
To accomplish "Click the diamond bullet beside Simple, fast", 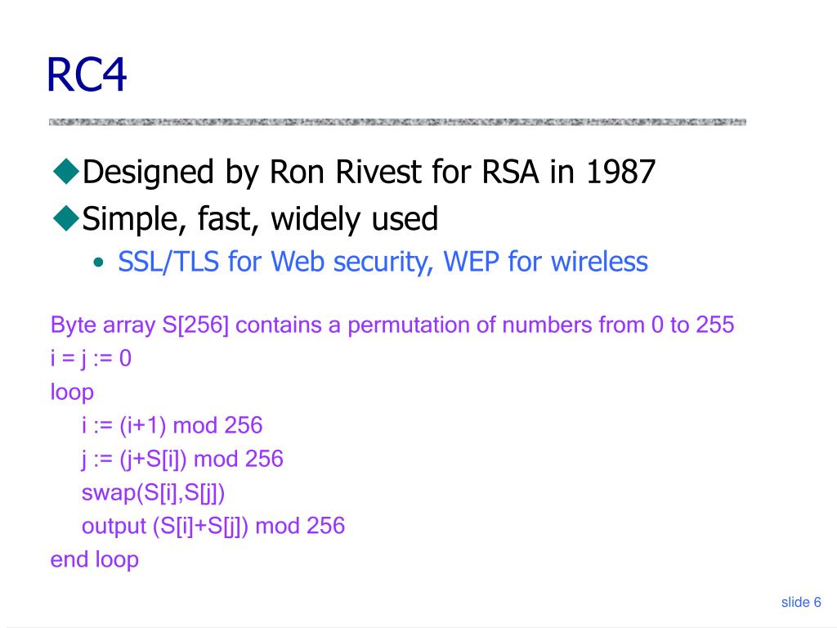I will (x=66, y=218).
